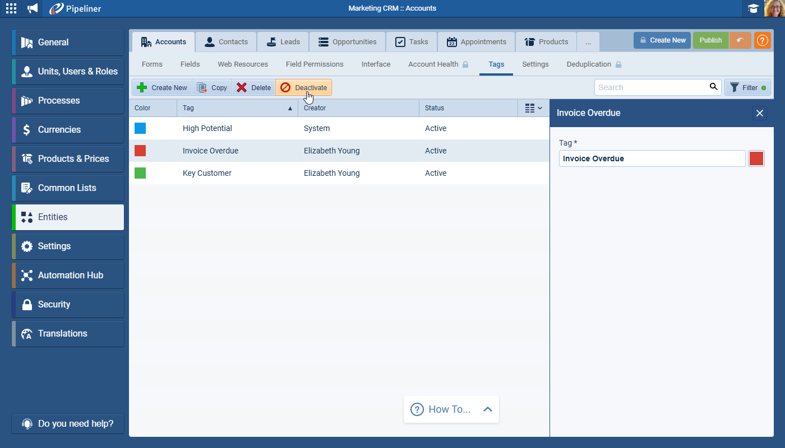Click Create New in the tags toolbar
The image size is (785, 448).
click(x=162, y=87)
